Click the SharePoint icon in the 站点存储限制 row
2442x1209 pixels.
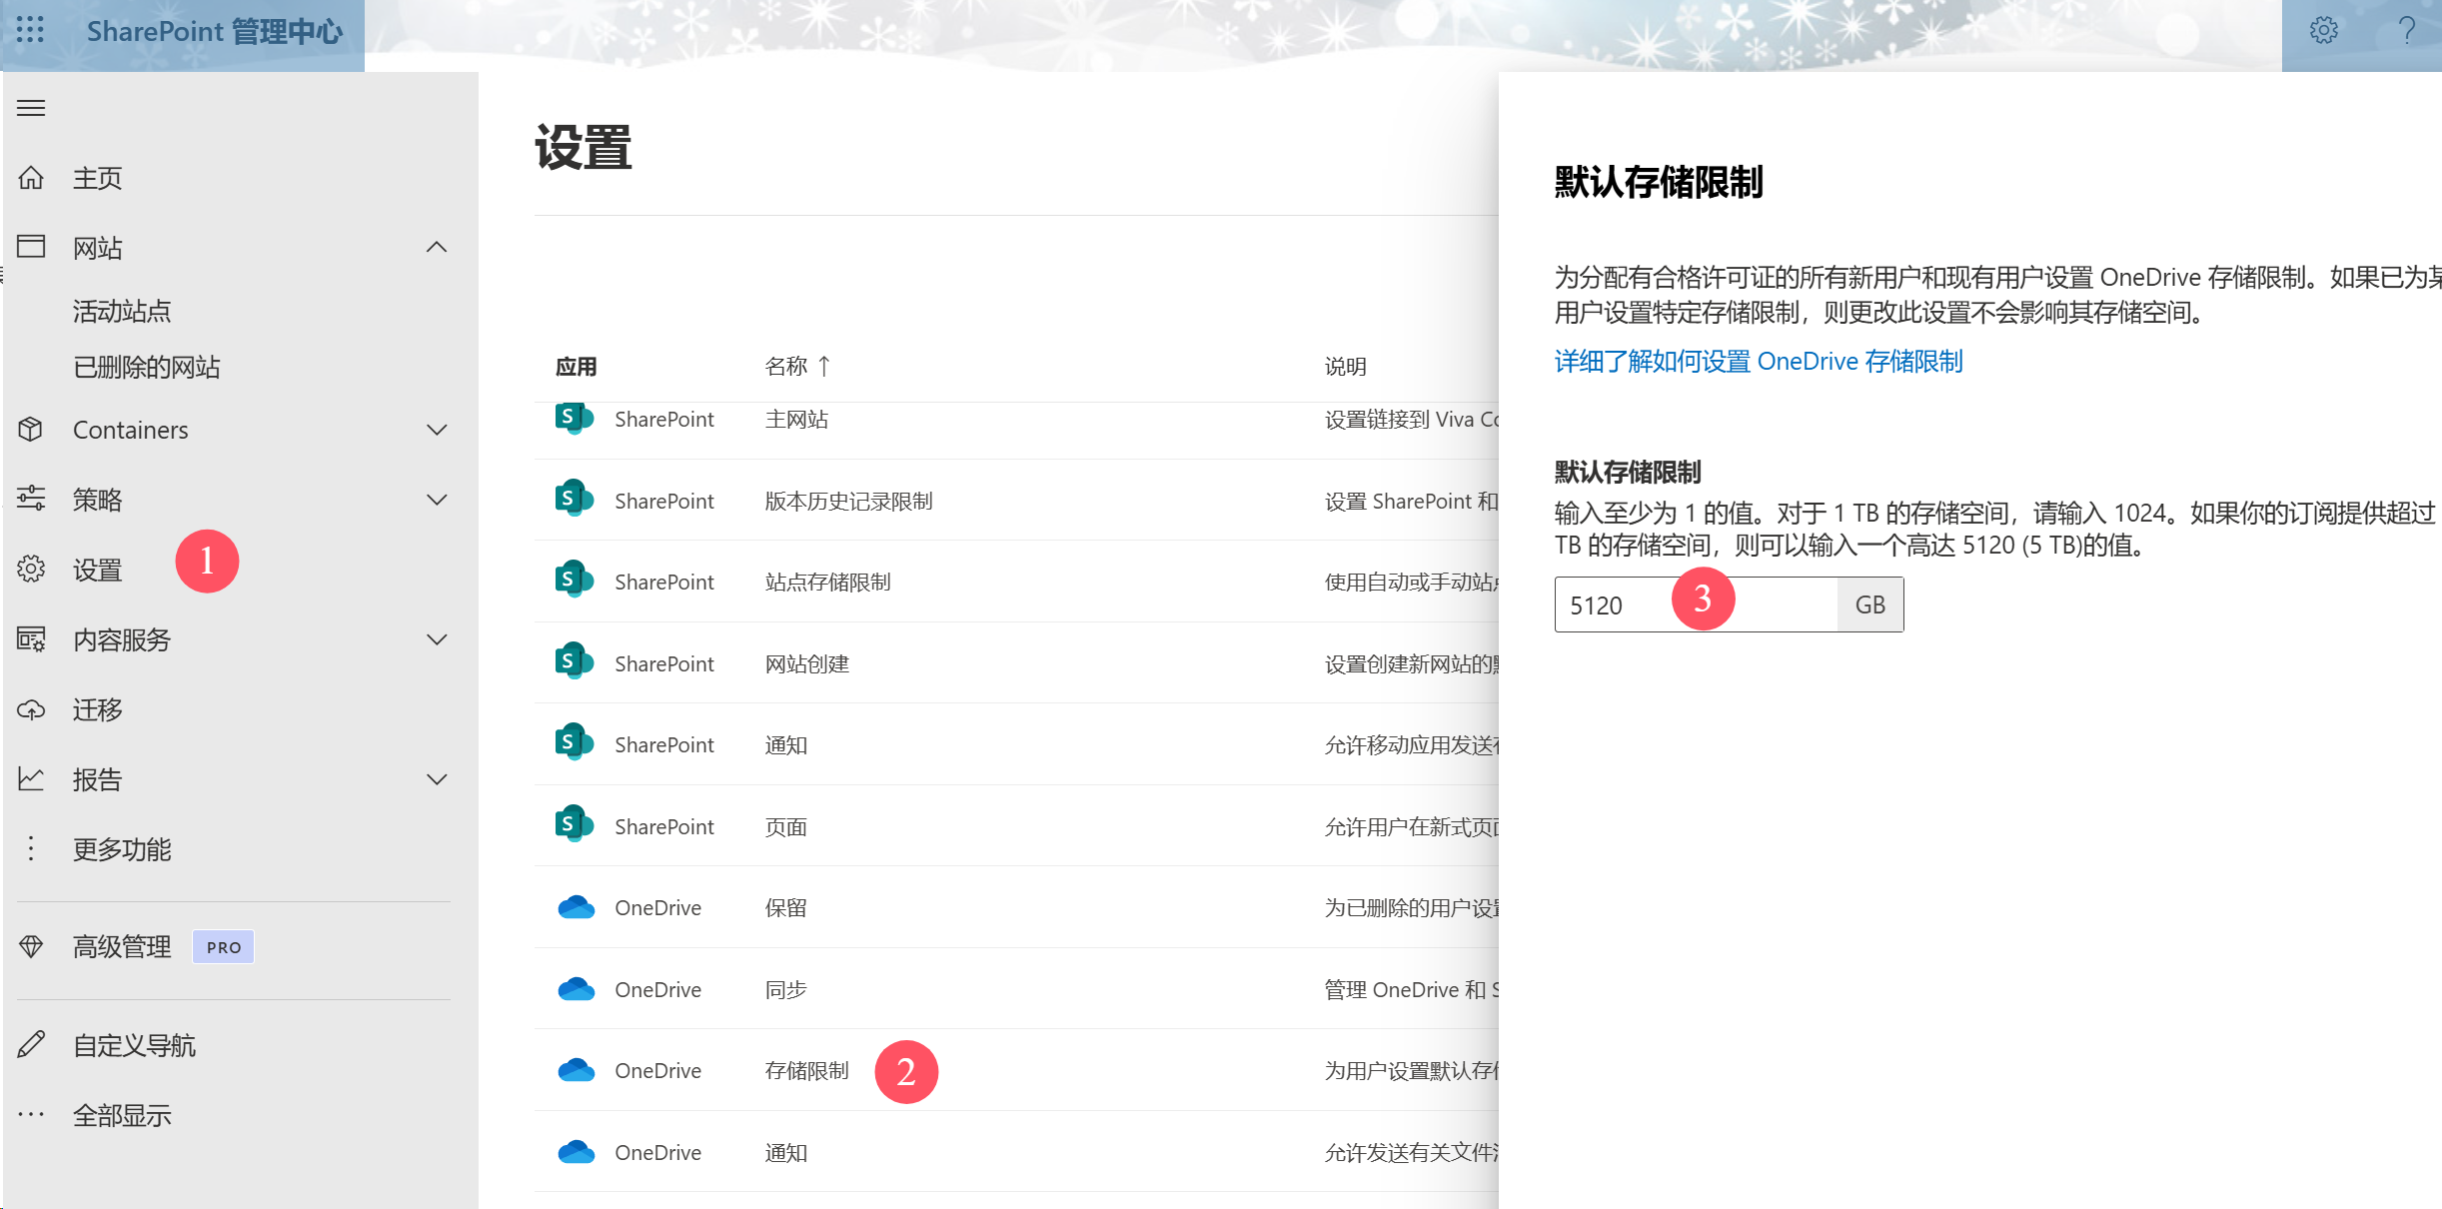click(x=575, y=581)
